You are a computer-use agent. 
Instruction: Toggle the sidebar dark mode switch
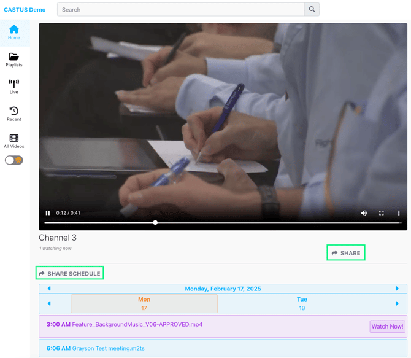coord(14,160)
